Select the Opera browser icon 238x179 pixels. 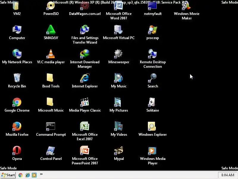click(x=17, y=150)
